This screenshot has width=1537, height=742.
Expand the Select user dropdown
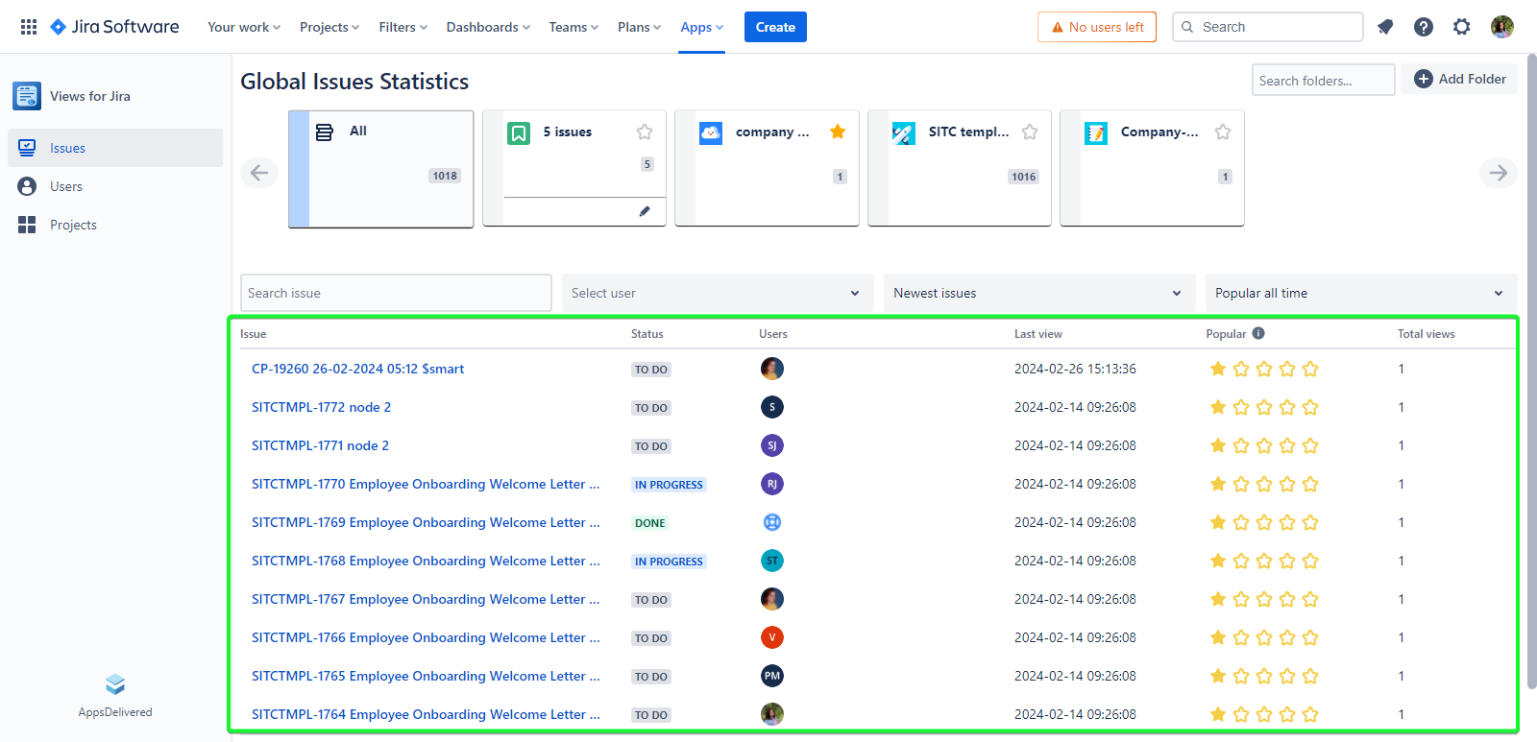tap(717, 293)
